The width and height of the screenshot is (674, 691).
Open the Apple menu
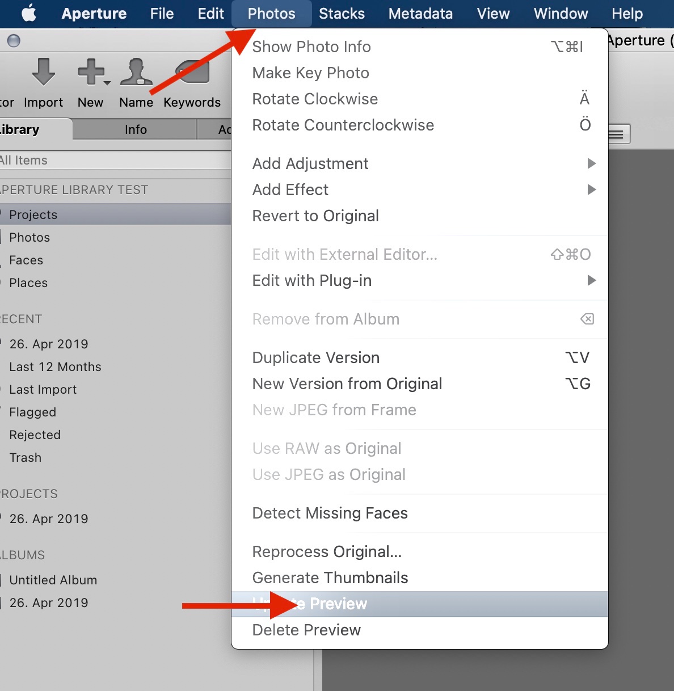click(29, 13)
